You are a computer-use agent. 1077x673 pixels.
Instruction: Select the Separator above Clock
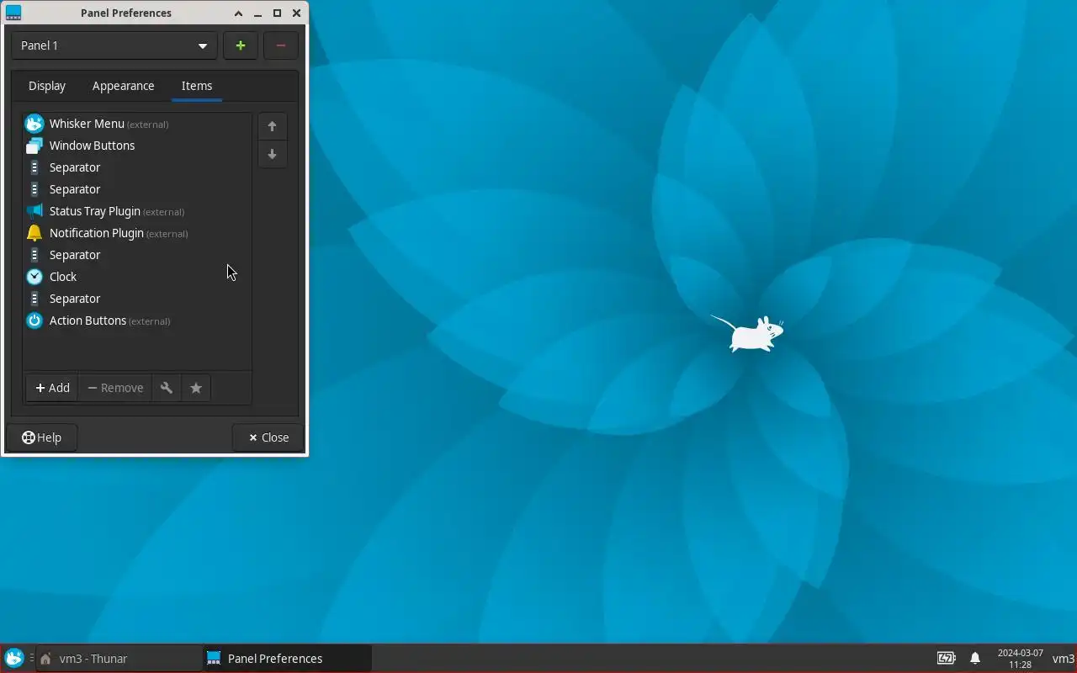point(137,255)
